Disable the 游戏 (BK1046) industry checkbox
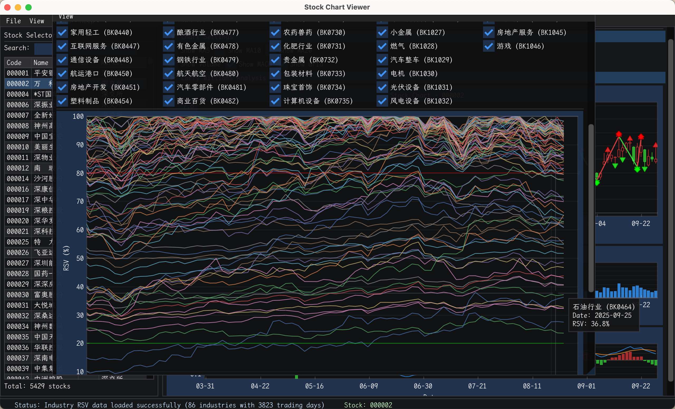This screenshot has height=409, width=675. click(x=489, y=46)
